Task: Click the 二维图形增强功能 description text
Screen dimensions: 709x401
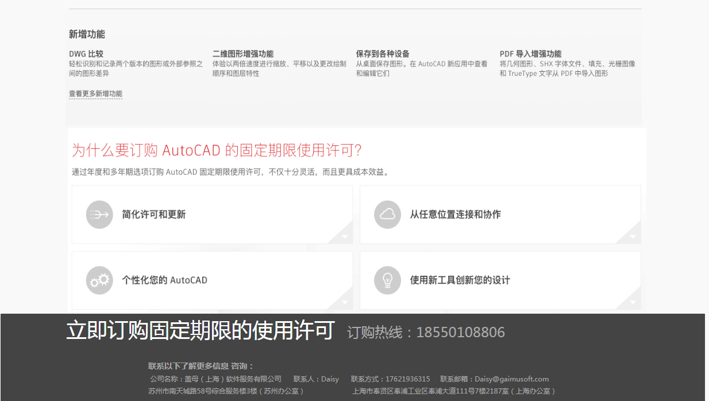Action: click(279, 69)
